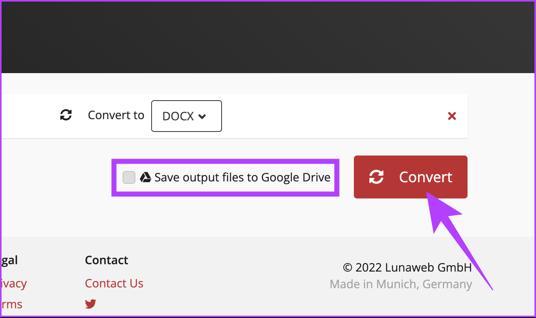Visit the Terms page in the footer

[11, 304]
